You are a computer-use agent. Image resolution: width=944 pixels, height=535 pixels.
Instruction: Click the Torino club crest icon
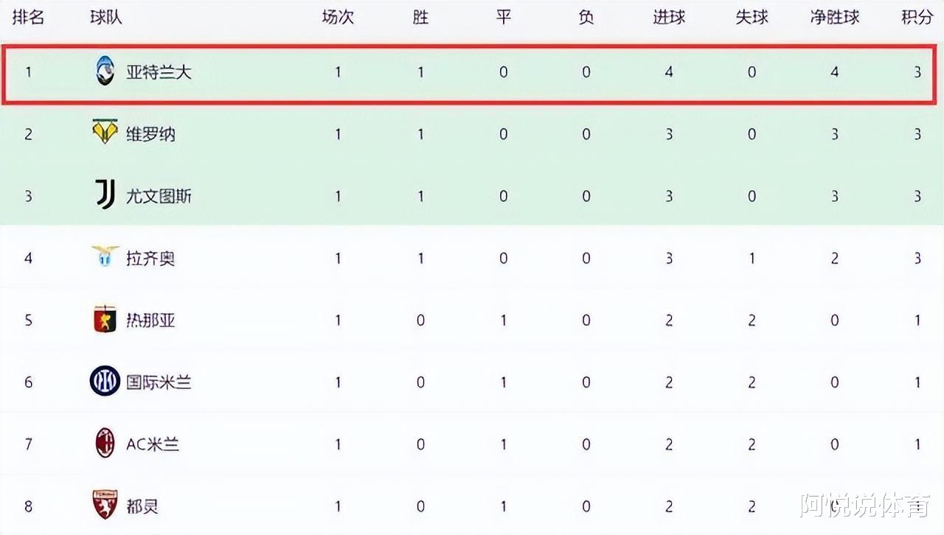point(105,506)
